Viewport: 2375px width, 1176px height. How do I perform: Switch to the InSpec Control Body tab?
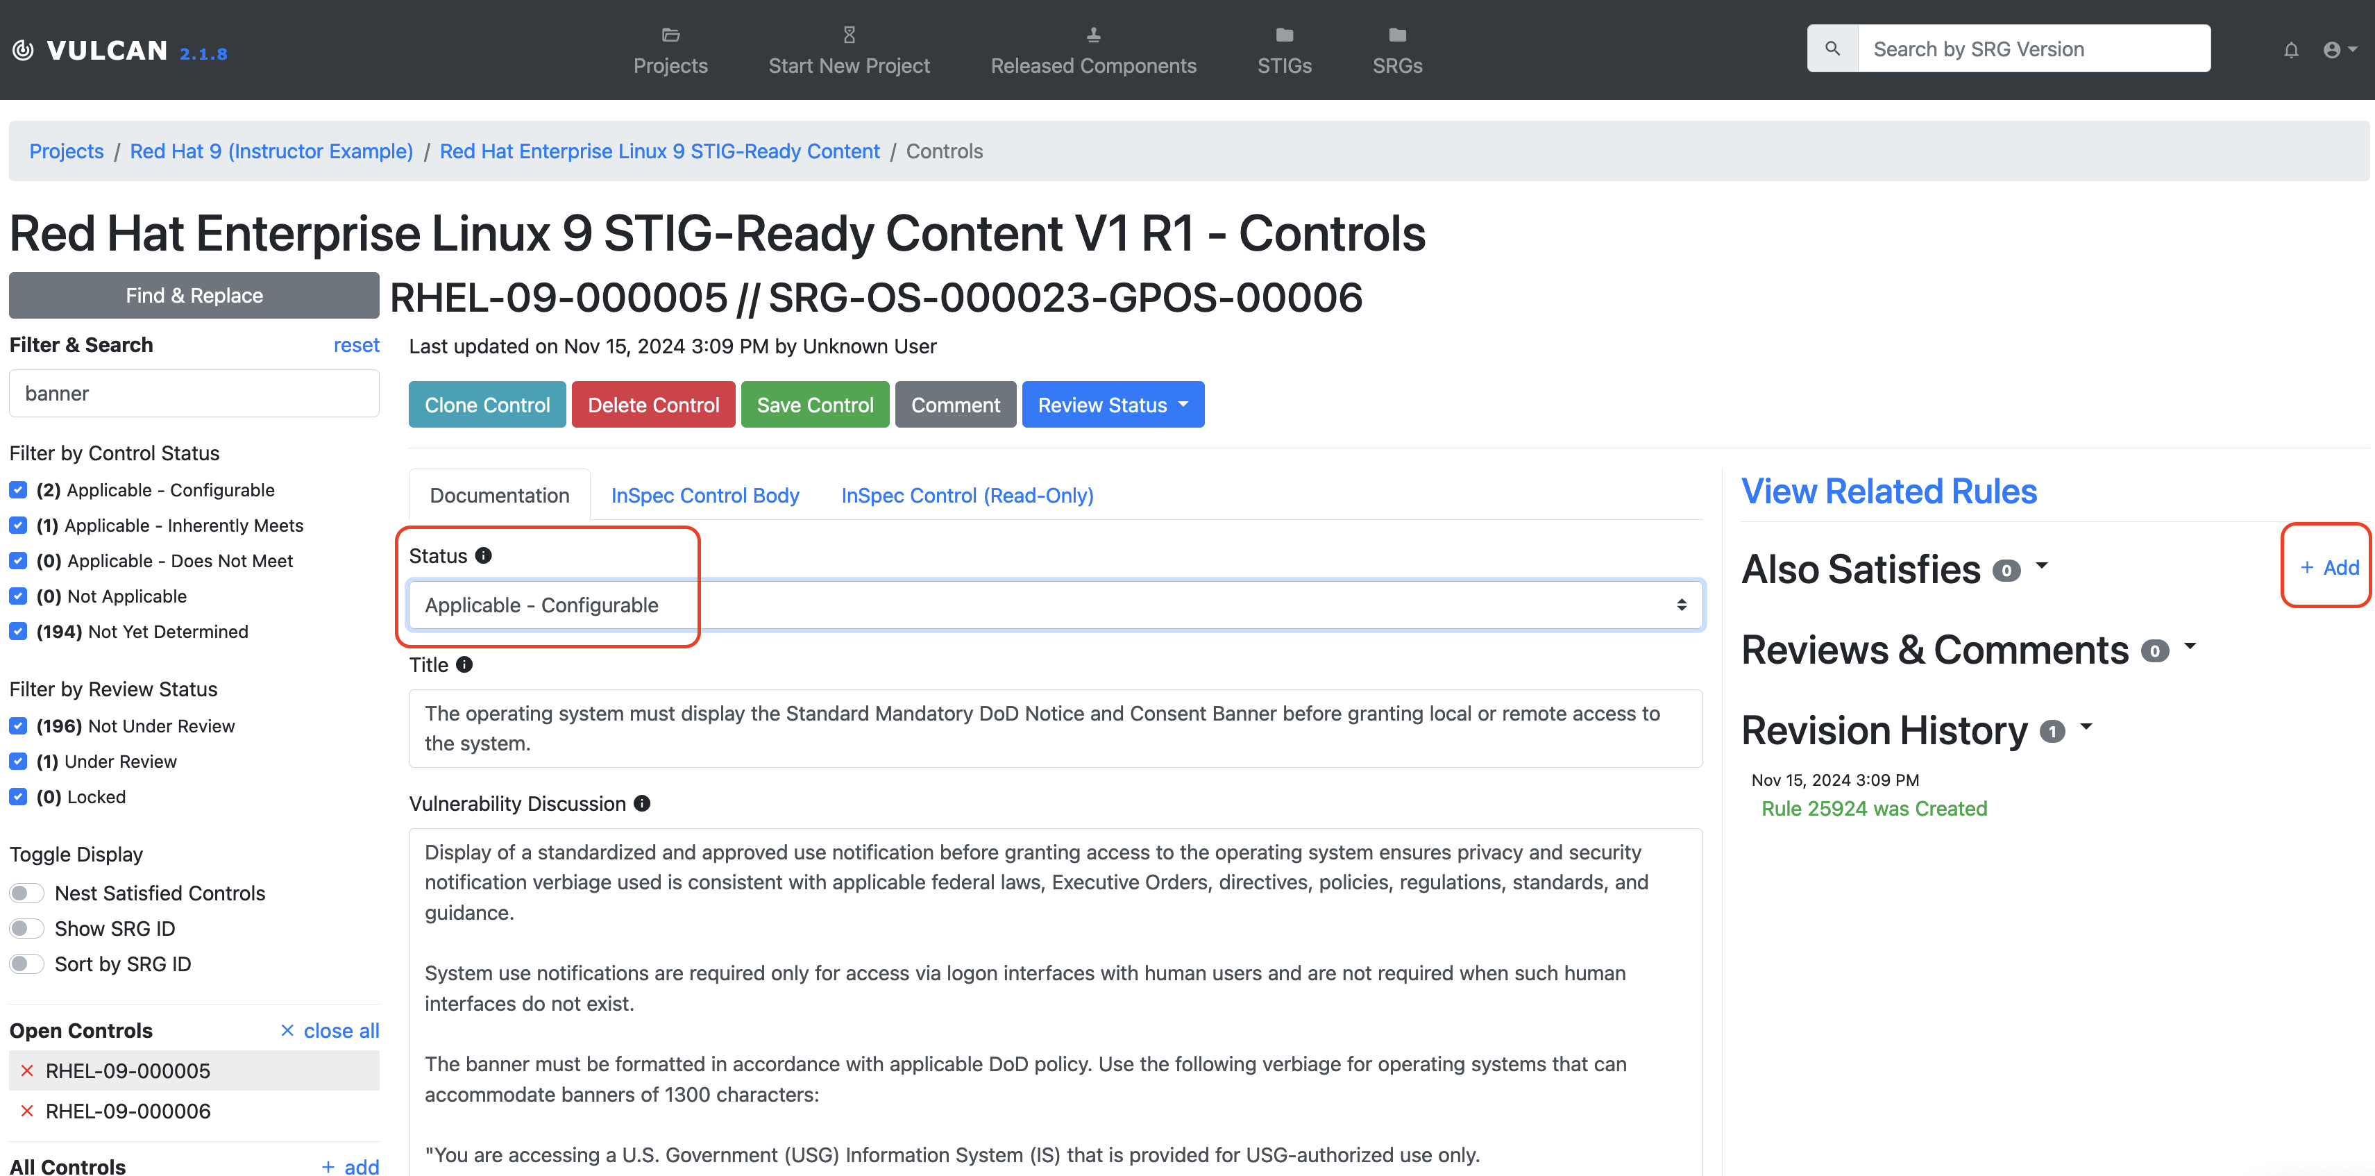pos(704,495)
